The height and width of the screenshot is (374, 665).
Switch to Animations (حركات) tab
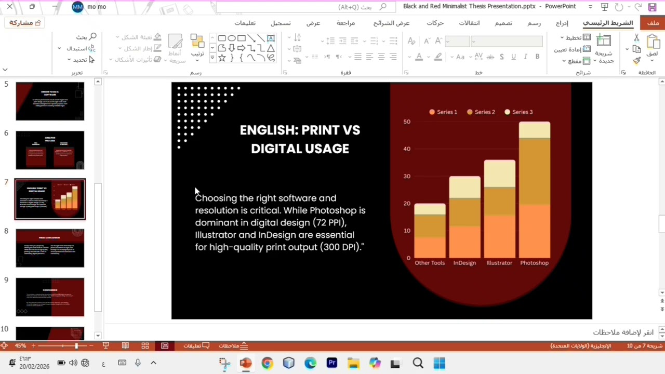pyautogui.click(x=435, y=23)
